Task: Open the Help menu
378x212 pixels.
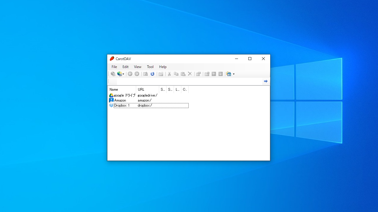Action: pyautogui.click(x=163, y=67)
